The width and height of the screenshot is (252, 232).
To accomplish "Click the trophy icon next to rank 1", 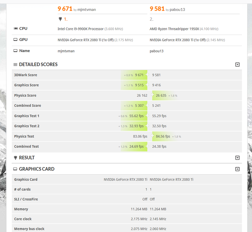I will pos(60,19).
